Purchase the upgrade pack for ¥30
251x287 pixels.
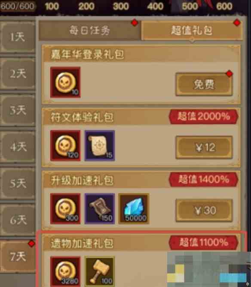(x=204, y=210)
